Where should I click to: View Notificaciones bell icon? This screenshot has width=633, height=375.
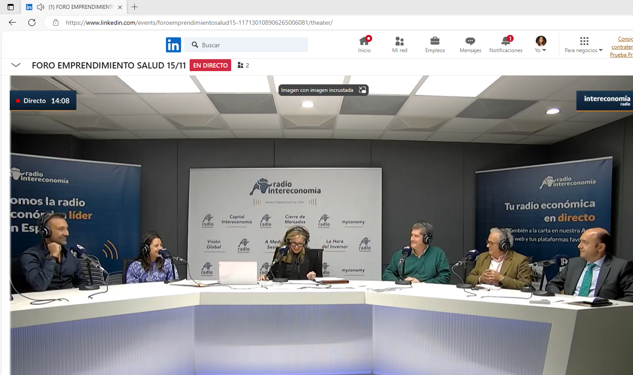pyautogui.click(x=506, y=41)
